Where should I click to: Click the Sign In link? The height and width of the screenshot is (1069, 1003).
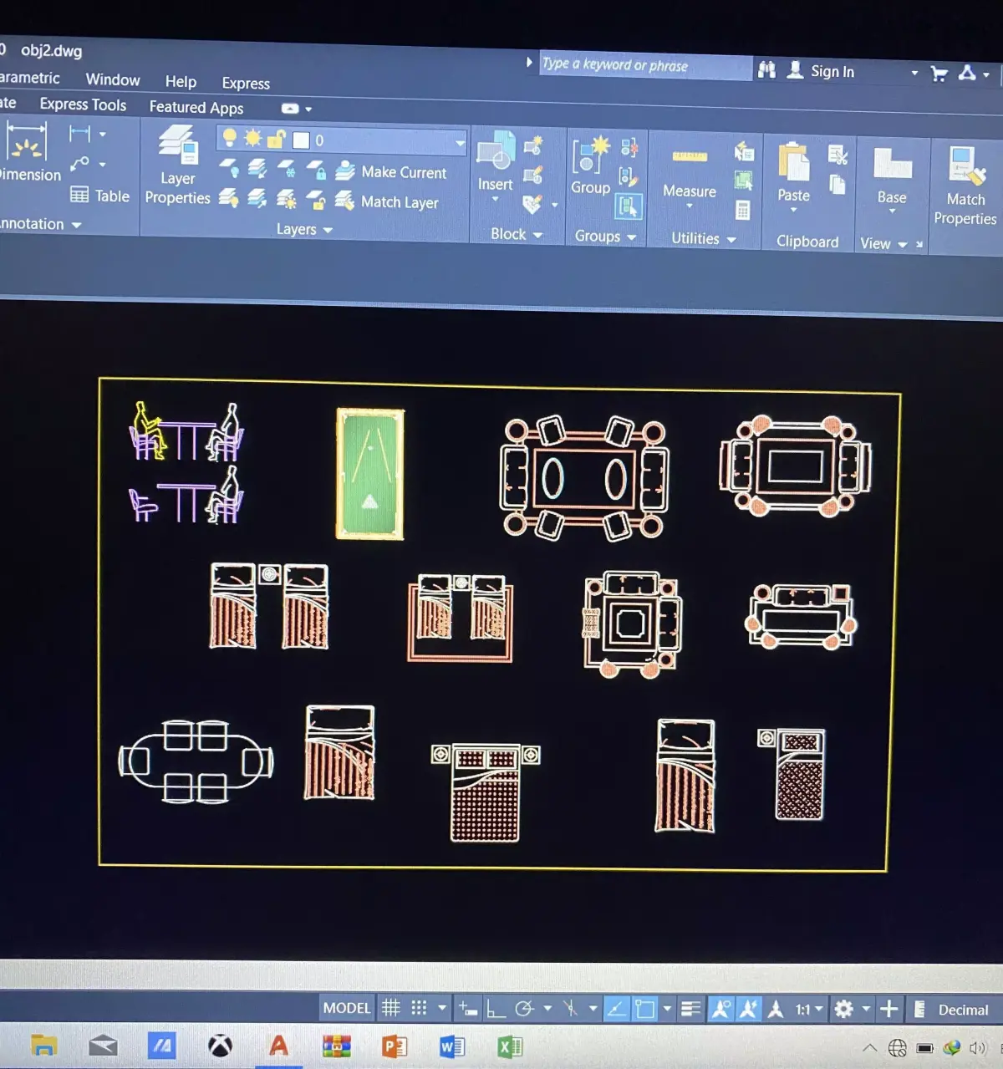(x=832, y=71)
